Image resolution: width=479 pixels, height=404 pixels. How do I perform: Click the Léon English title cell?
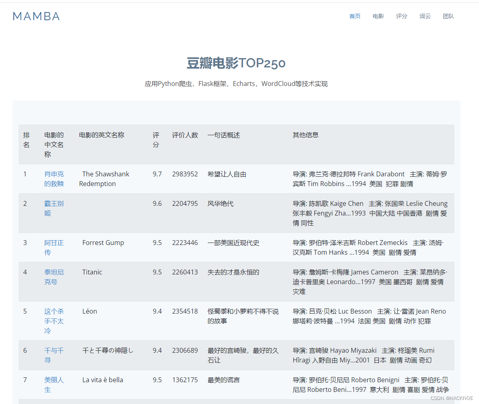point(90,311)
